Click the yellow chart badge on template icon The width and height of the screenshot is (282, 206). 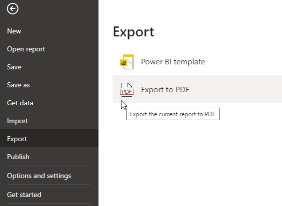pyautogui.click(x=123, y=63)
